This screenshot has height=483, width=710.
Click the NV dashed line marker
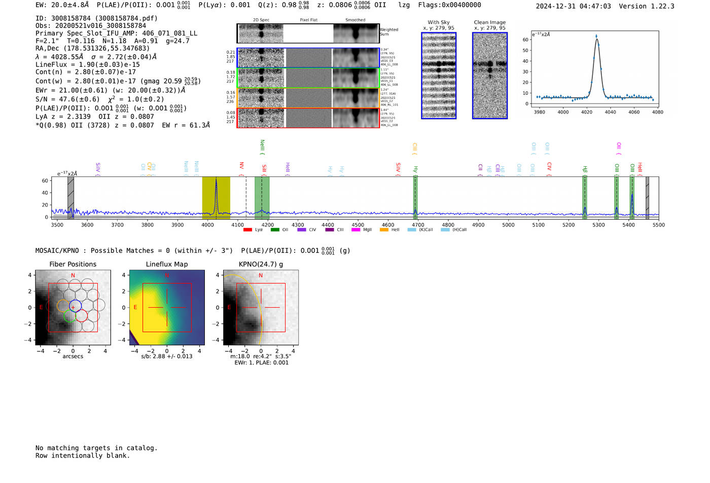[246, 198]
